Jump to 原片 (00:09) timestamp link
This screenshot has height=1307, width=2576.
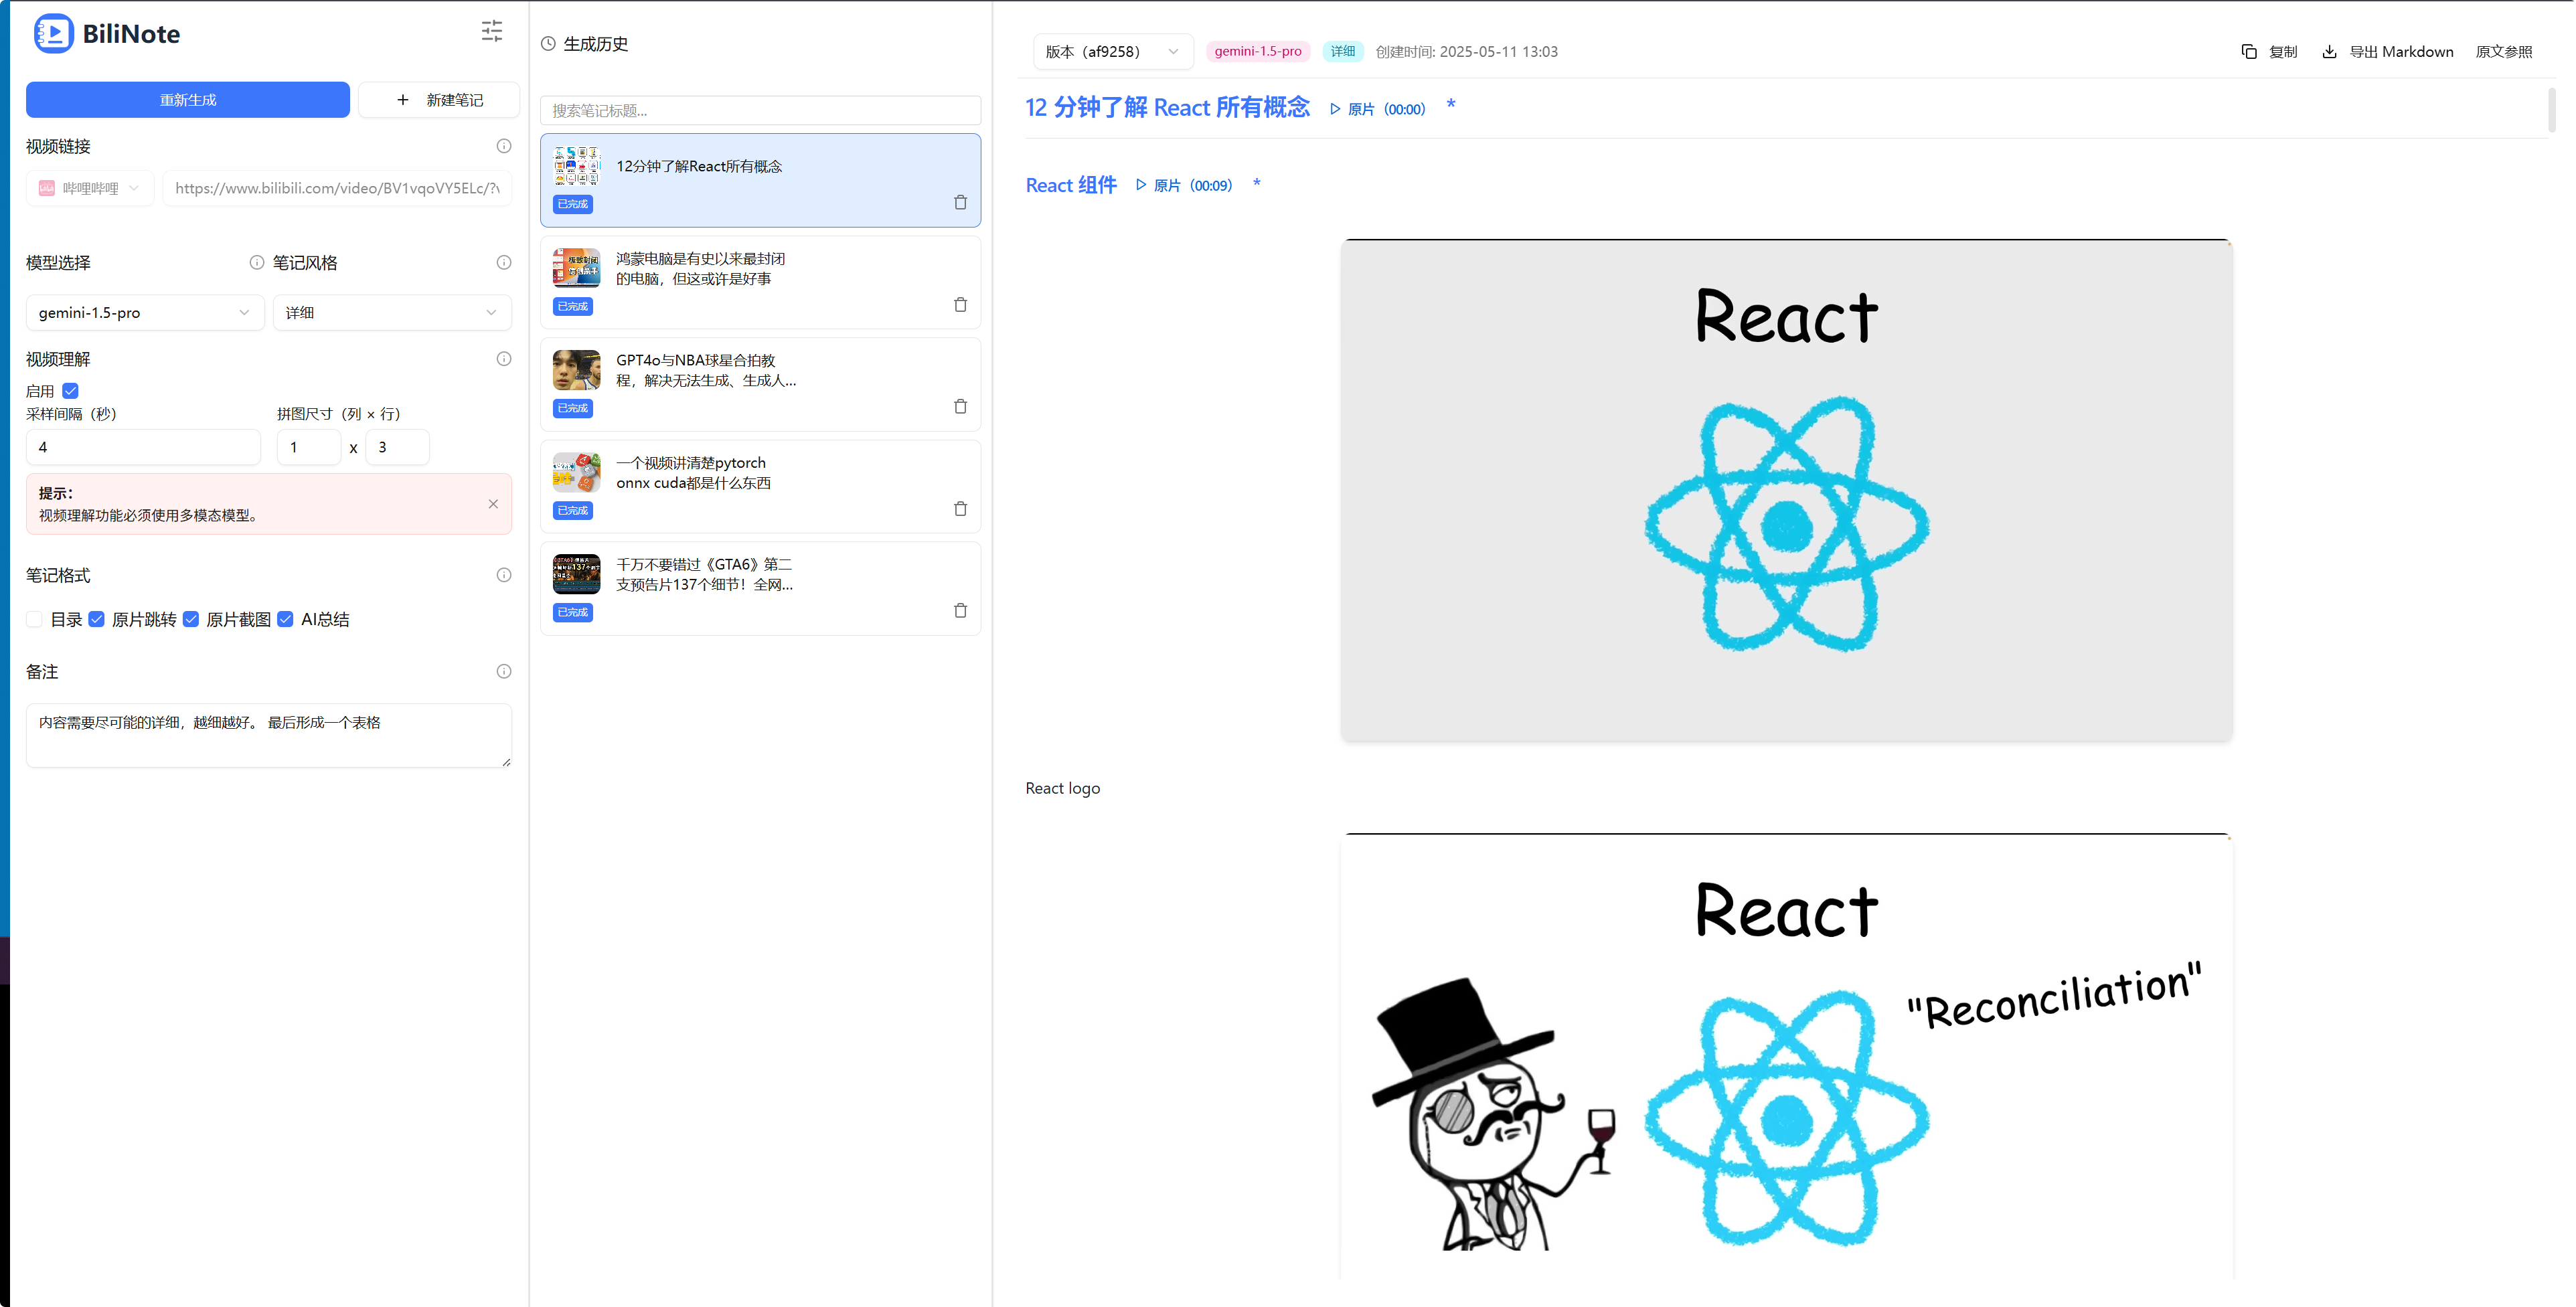click(x=1184, y=186)
